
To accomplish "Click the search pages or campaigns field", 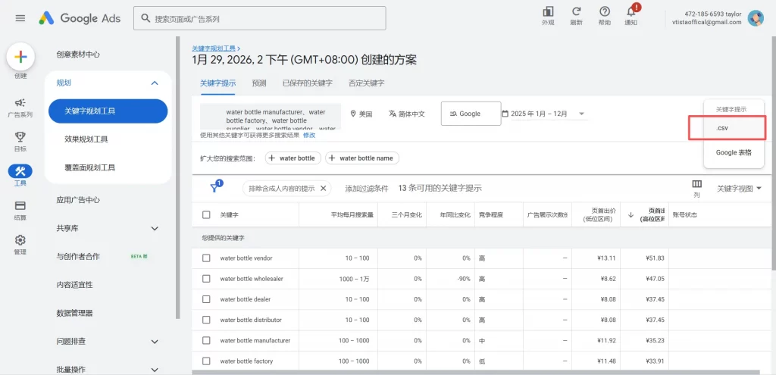I will click(259, 18).
